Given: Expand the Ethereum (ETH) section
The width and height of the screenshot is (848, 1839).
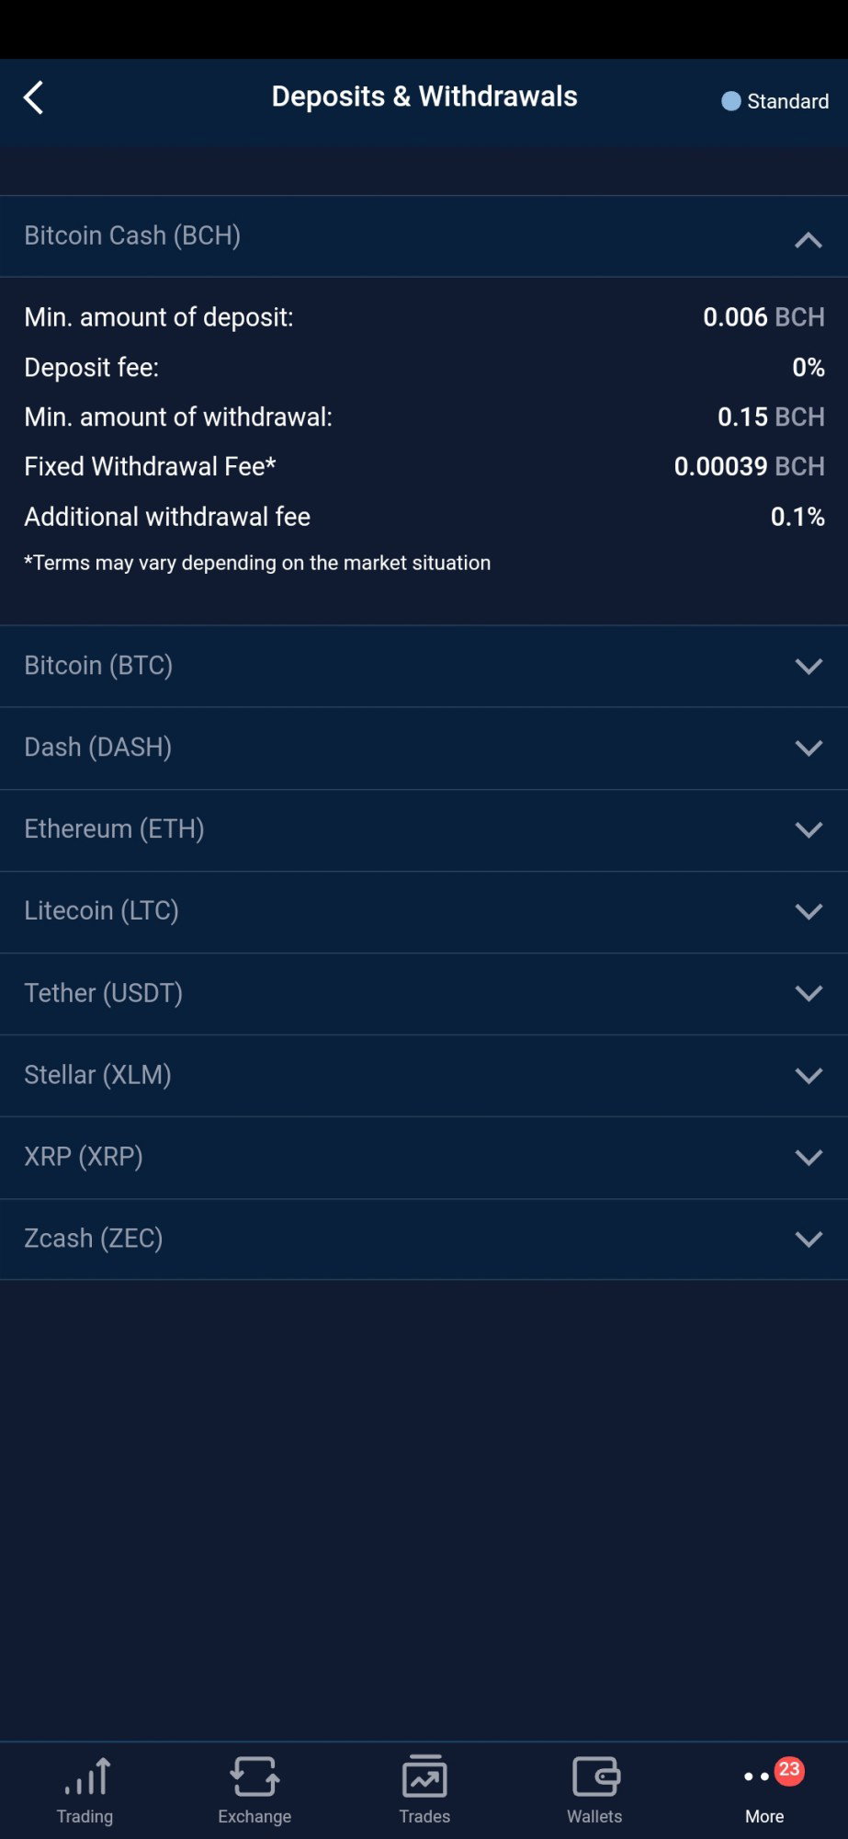Looking at the screenshot, I should (424, 829).
